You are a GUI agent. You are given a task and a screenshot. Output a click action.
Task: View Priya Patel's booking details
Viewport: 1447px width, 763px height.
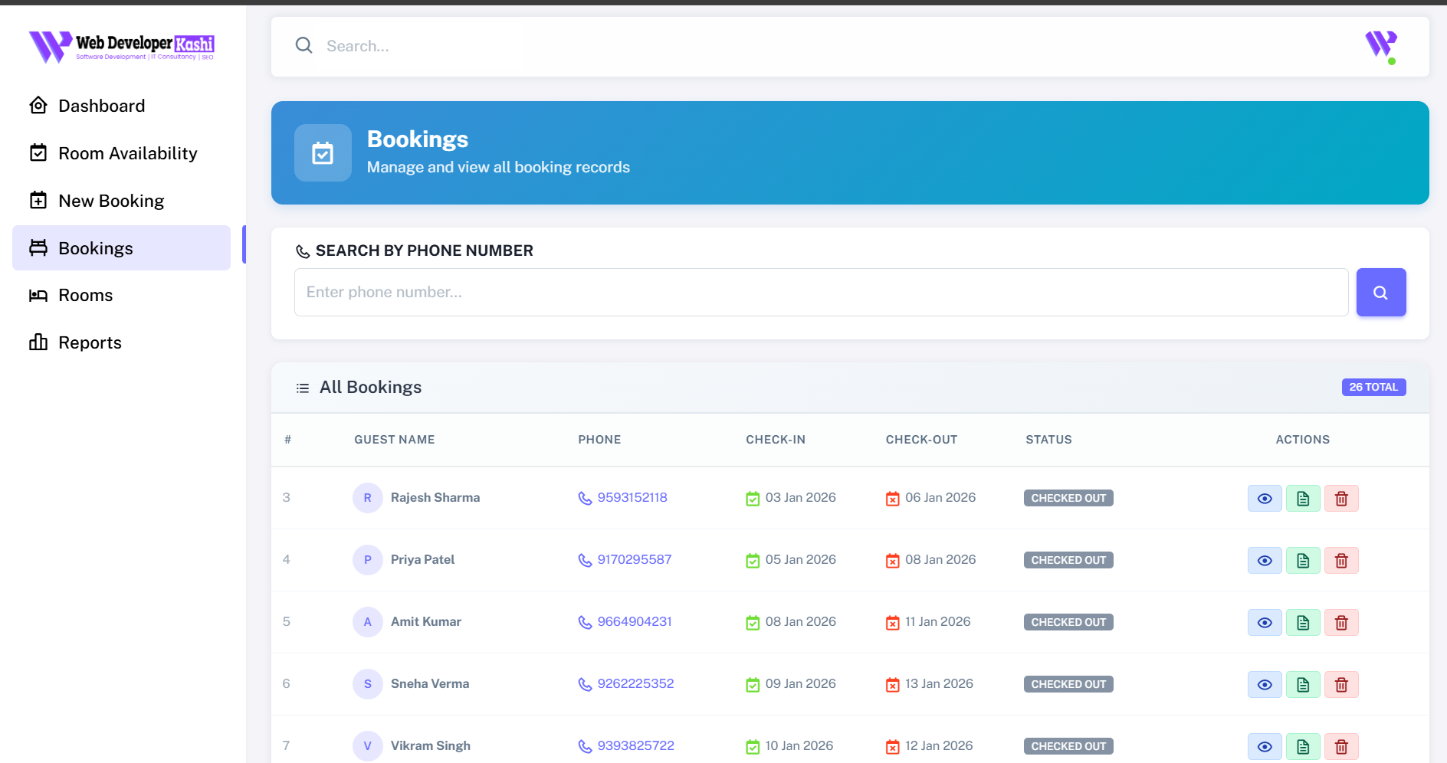tap(1264, 561)
